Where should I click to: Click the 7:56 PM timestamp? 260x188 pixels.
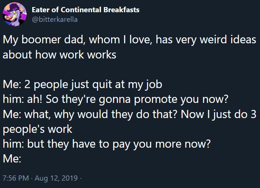[16, 178]
